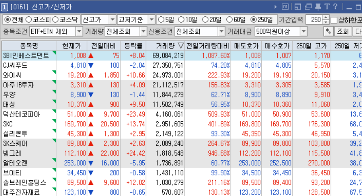The width and height of the screenshot is (362, 196).
Task: Click the blue down-arrow in the CJ씨푸드 row
Action: pos(91,66)
